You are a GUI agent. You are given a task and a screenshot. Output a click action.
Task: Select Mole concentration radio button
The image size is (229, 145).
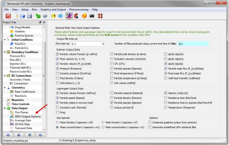(103, 127)
